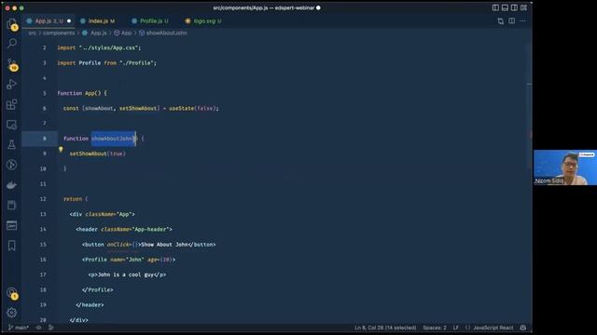The width and height of the screenshot is (597, 335).
Task: Click the components breadcrumb segment
Action: click(x=59, y=33)
